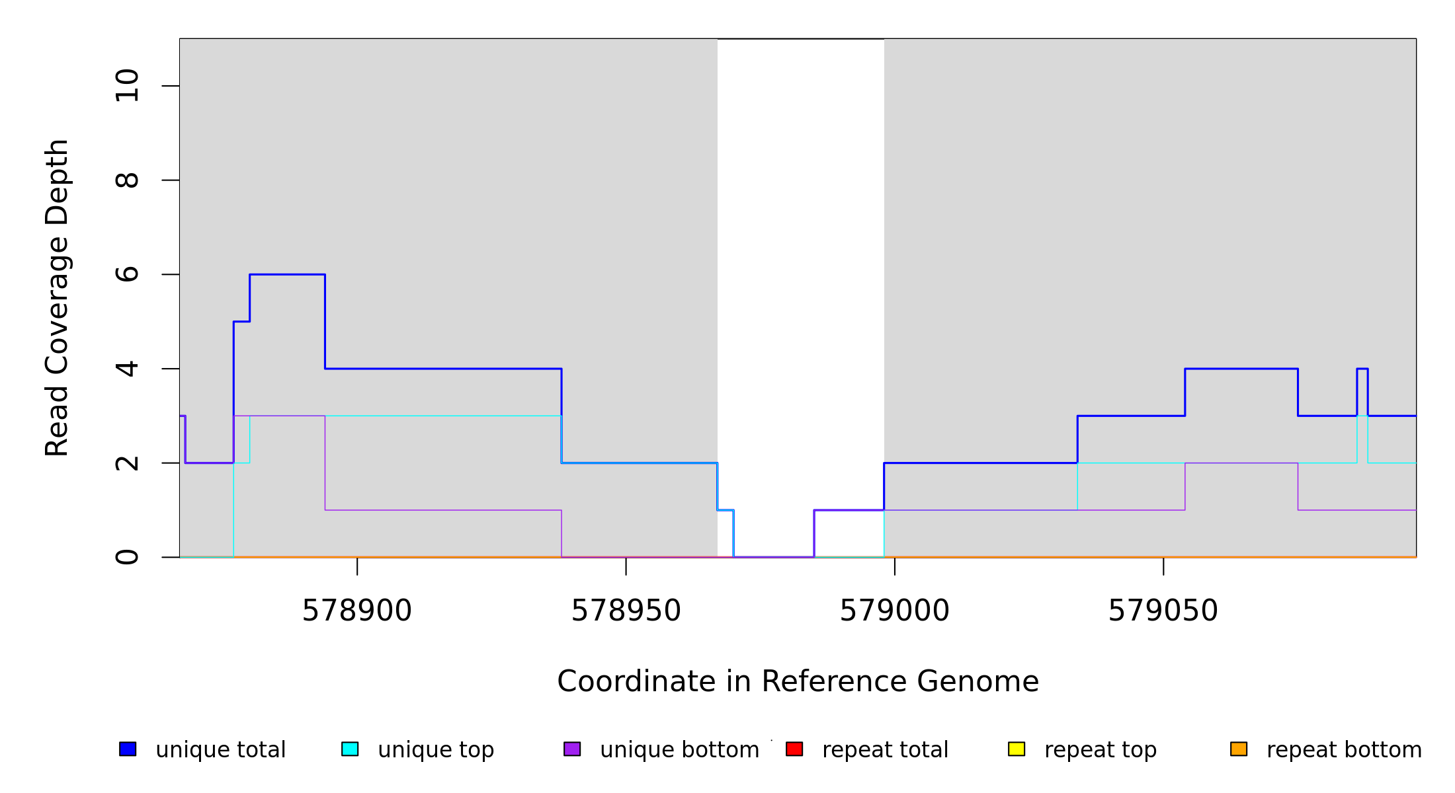
Task: Click the 'unique bottom' legend text
Action: pos(679,750)
